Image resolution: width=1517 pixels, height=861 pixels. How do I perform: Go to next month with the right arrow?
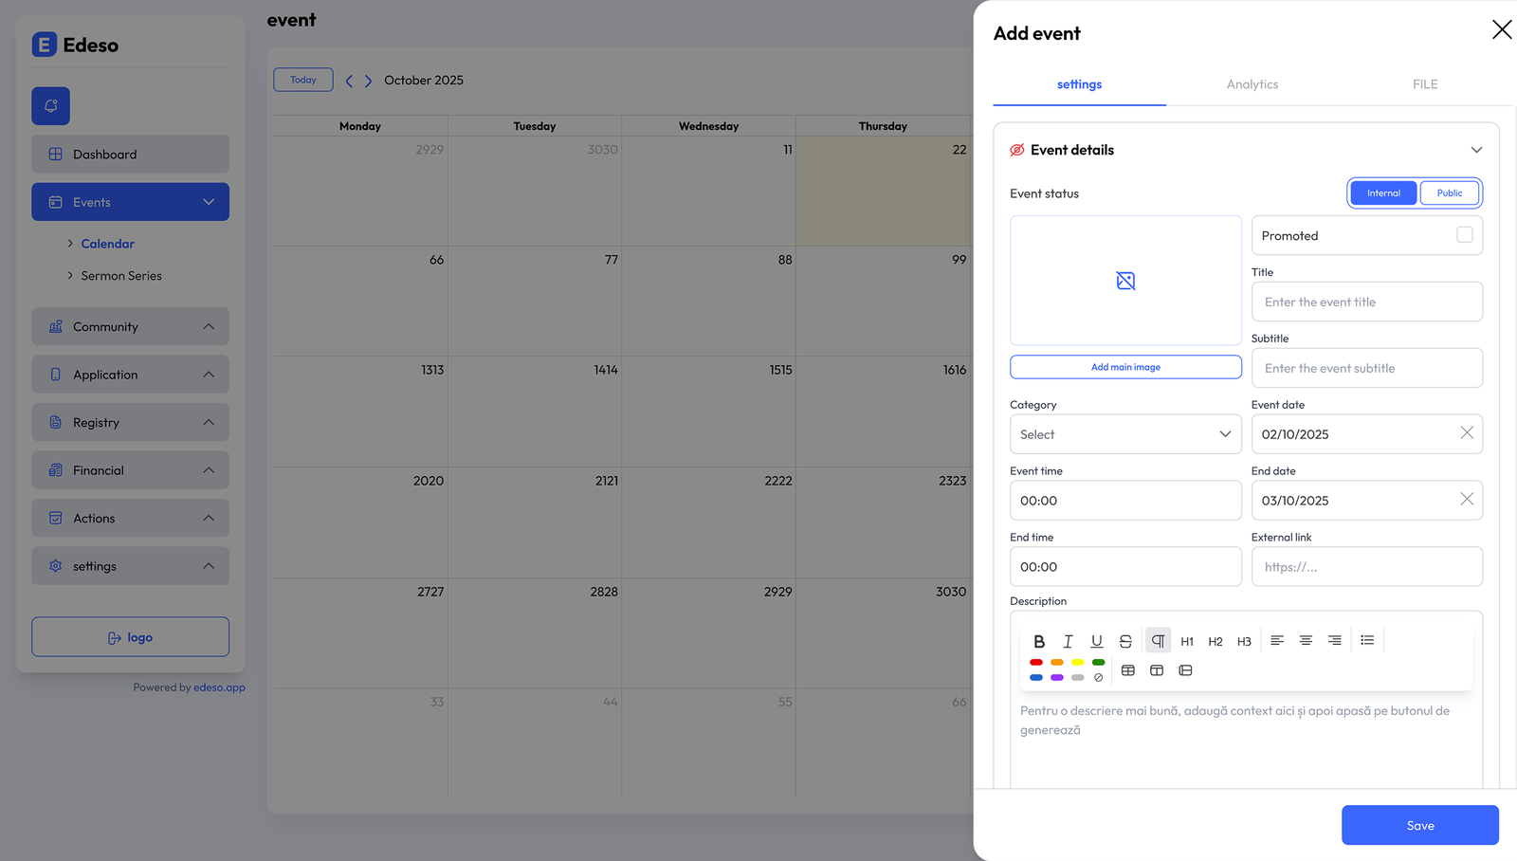tap(368, 81)
